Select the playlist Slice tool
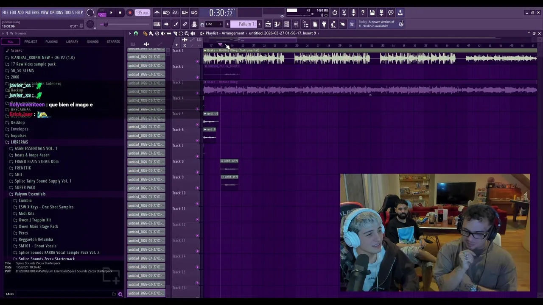 coord(175,33)
